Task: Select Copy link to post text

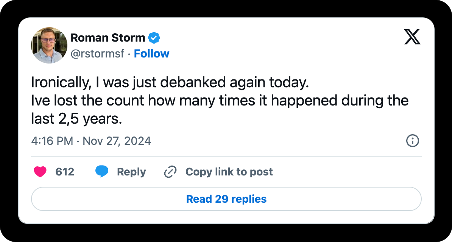Action: click(229, 172)
